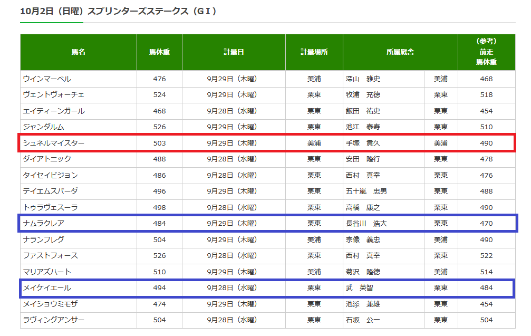531x336 pixels.
Task: Click weight 503 in シュネルマイスター row
Action: pos(159,143)
